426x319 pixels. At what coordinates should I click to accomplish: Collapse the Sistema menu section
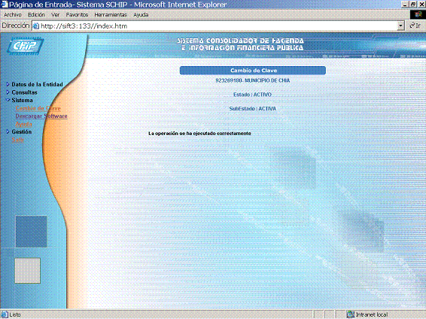click(20, 100)
